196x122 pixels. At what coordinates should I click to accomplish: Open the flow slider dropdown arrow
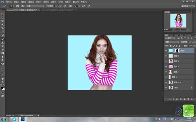point(79,6)
